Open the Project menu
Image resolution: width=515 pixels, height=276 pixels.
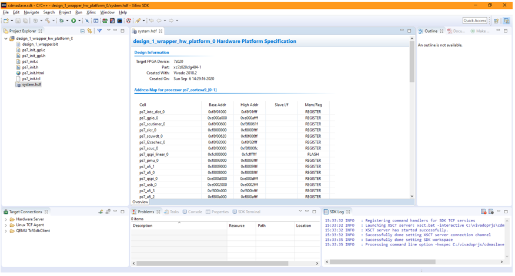(x=65, y=12)
